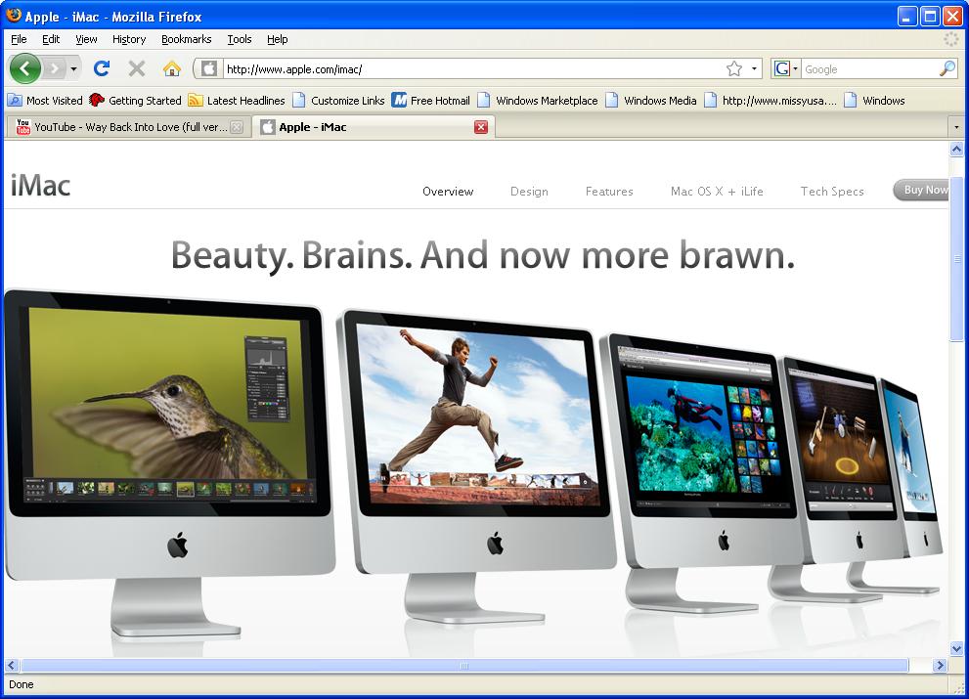Image resolution: width=969 pixels, height=699 pixels.
Task: Minimize the Firefox window
Action: (907, 16)
